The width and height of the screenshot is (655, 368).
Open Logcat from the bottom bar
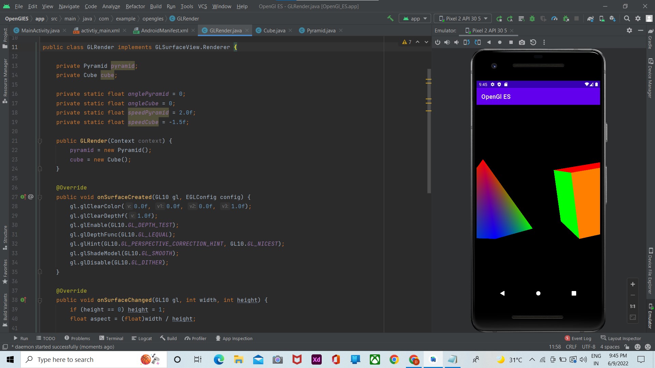click(x=142, y=338)
